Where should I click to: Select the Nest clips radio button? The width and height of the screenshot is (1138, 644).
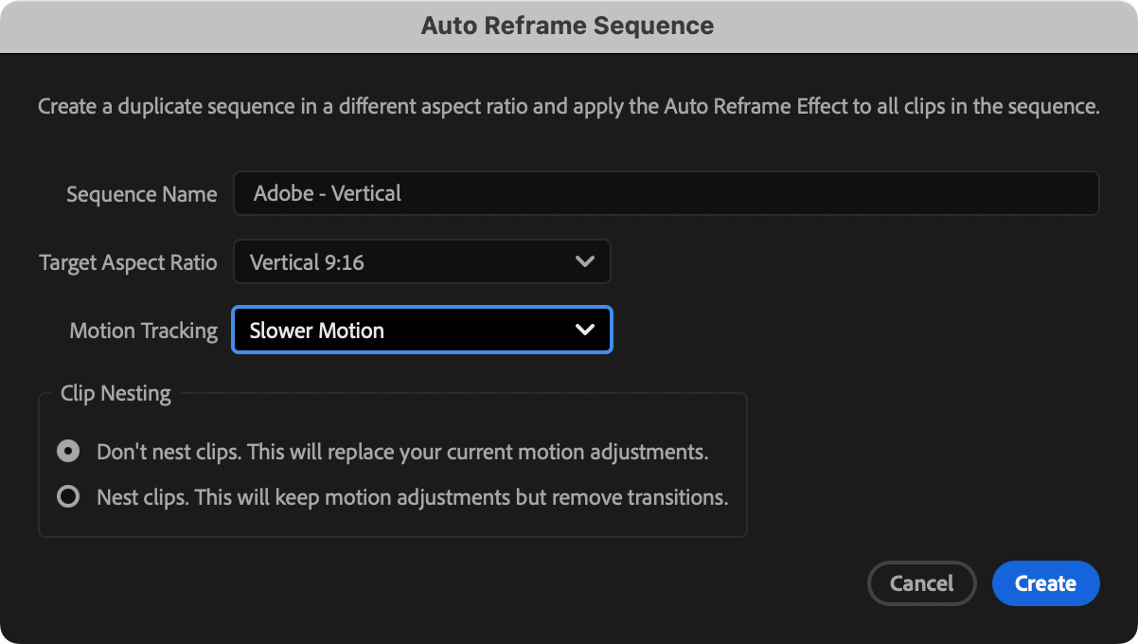point(68,497)
